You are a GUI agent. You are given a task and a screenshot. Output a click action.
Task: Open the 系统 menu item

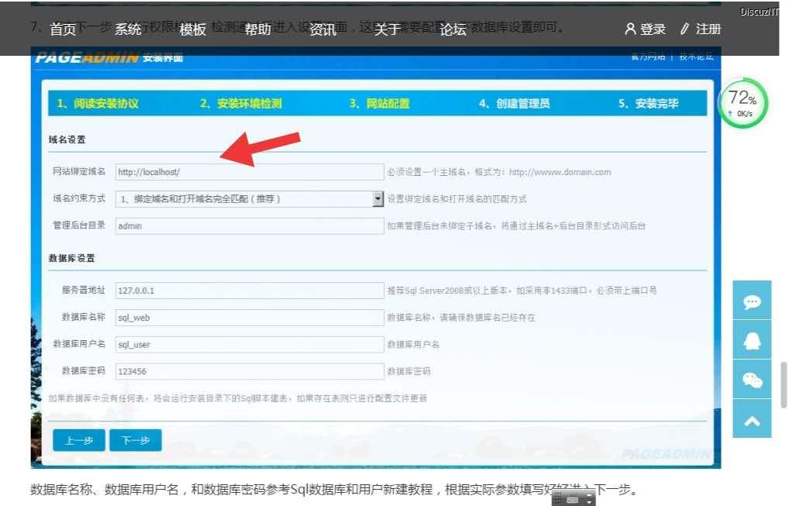tap(128, 29)
